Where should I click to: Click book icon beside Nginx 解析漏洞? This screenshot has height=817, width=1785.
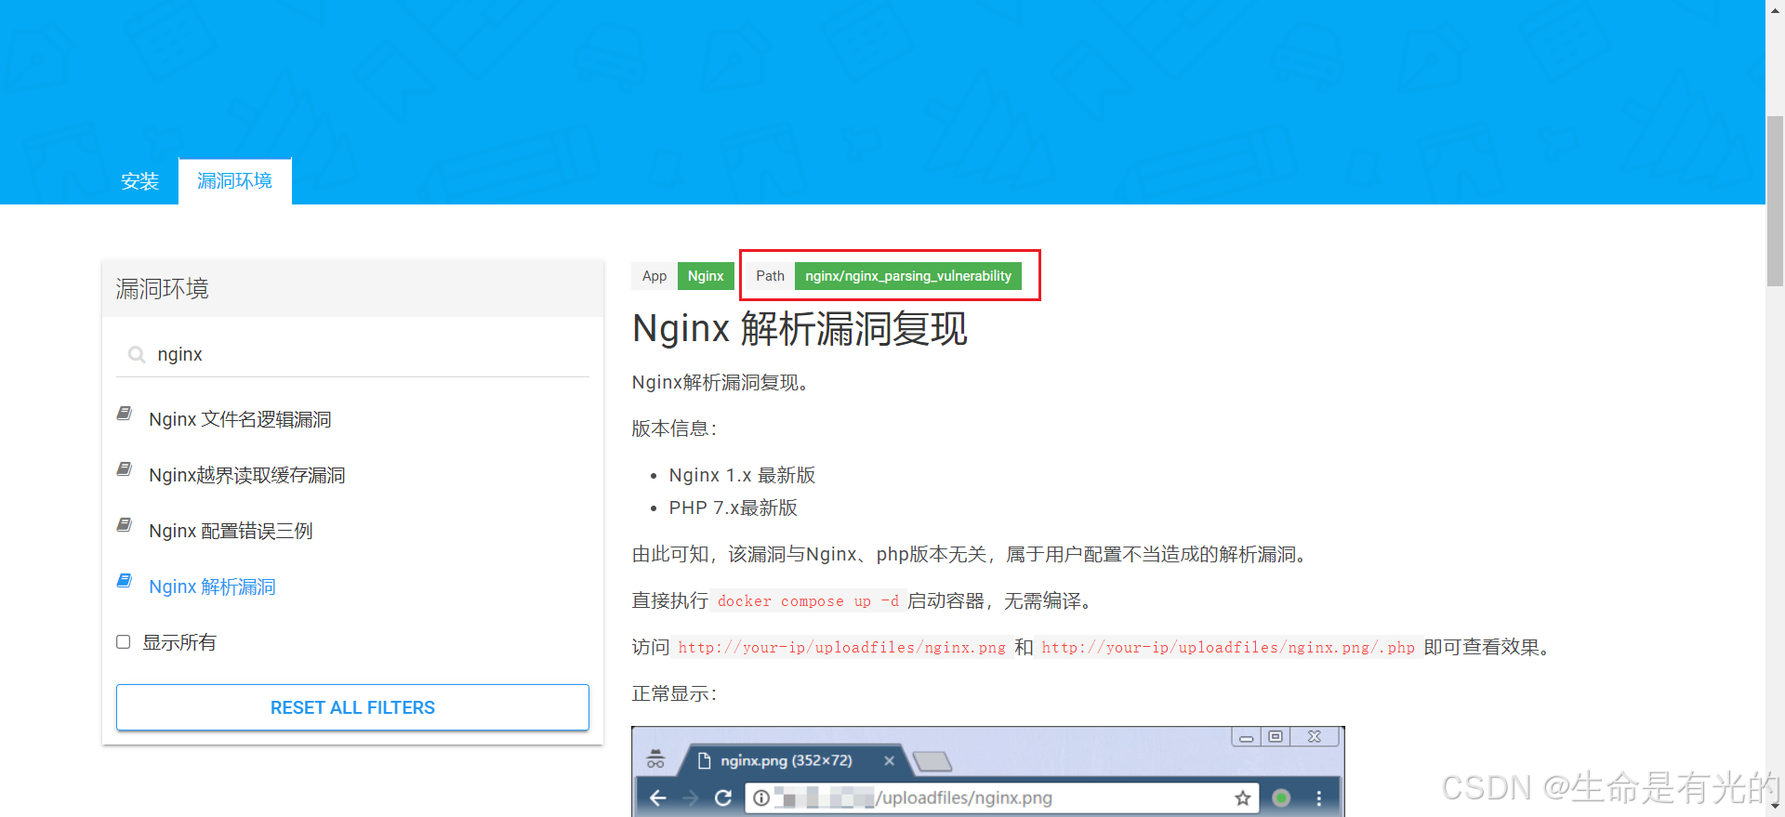click(x=125, y=581)
